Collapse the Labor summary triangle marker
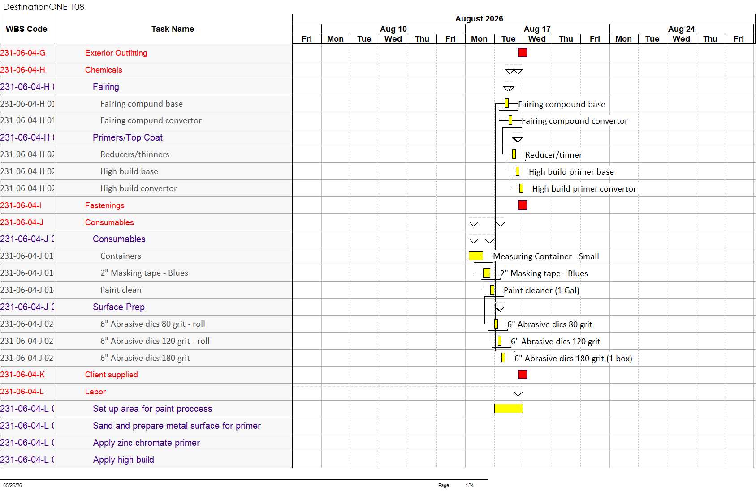This screenshot has width=756, height=491. pyautogui.click(x=518, y=394)
